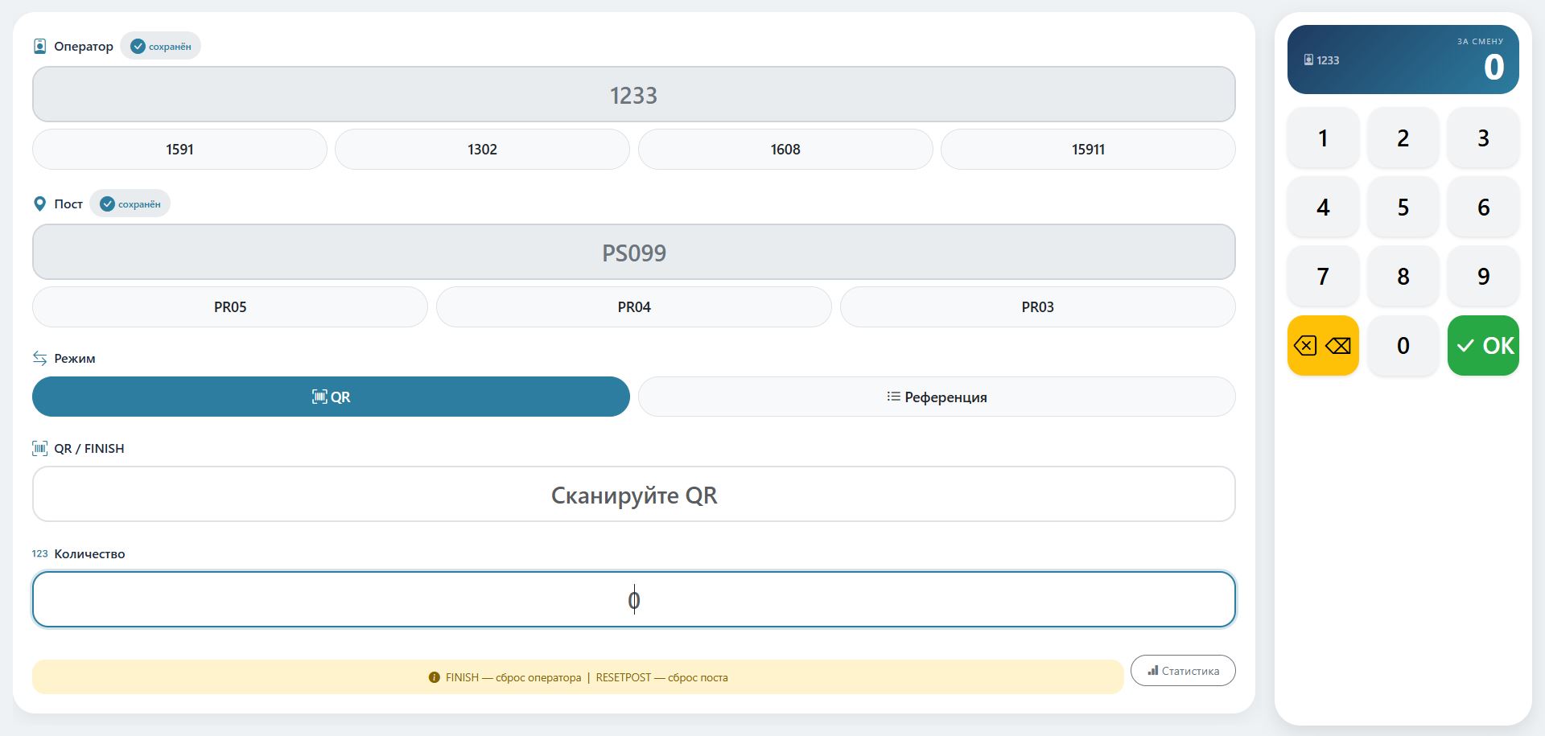
Task: Pick preset post PR03
Action: pos(1038,306)
